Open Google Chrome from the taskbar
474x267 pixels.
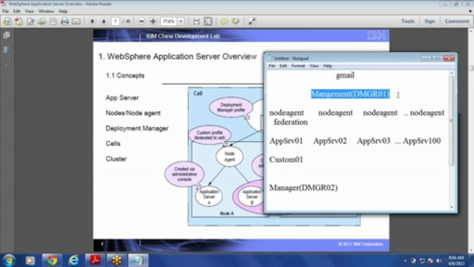pos(52,260)
